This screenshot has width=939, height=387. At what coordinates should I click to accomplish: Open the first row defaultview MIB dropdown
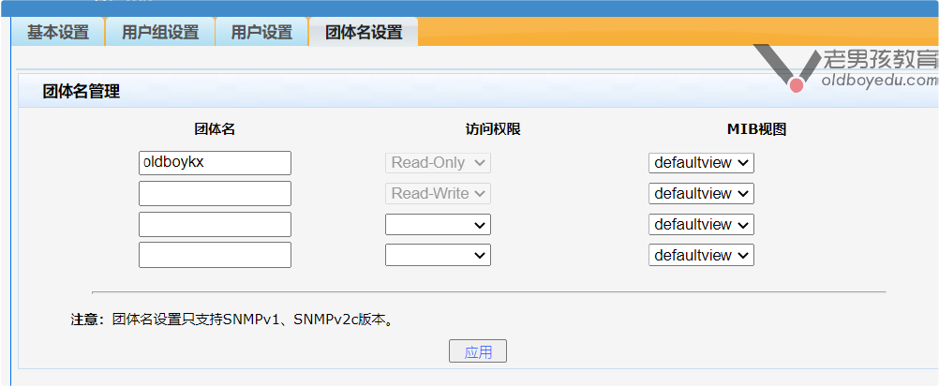tap(701, 163)
